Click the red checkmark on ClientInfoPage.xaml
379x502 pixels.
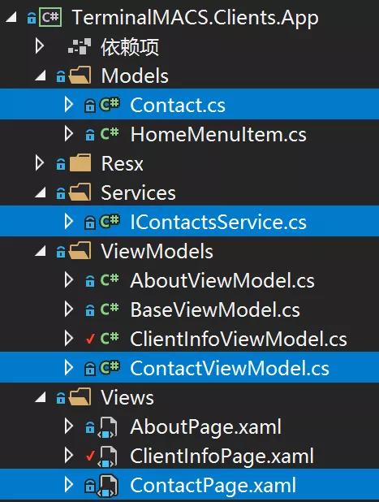pyautogui.click(x=91, y=456)
